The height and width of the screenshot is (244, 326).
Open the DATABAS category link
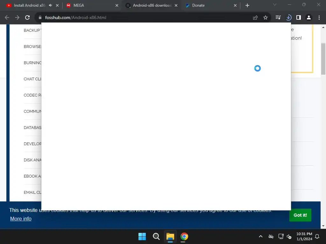click(x=32, y=127)
